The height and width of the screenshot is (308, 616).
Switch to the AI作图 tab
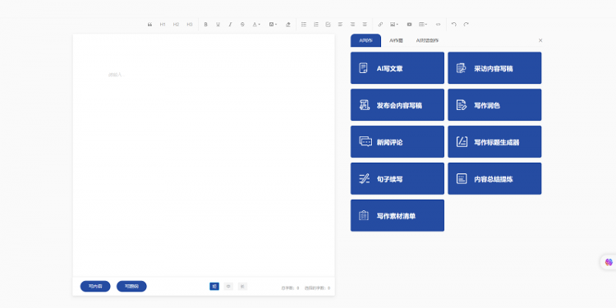tap(396, 40)
